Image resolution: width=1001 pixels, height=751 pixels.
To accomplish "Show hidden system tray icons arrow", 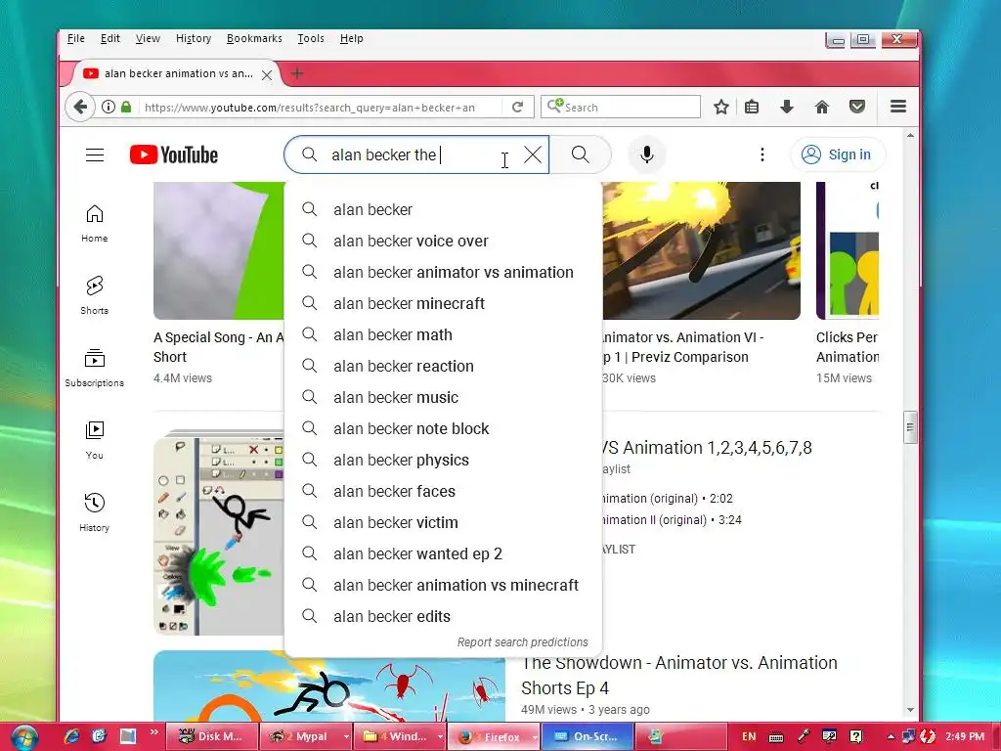I will coord(890,736).
